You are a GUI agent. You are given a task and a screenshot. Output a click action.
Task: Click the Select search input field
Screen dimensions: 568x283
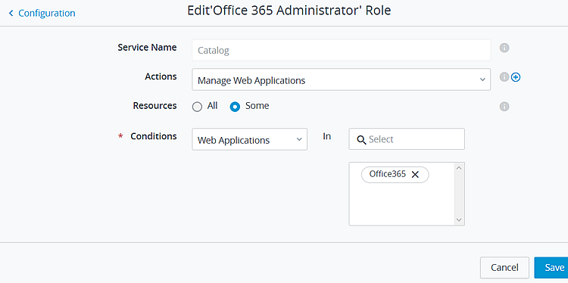click(407, 139)
